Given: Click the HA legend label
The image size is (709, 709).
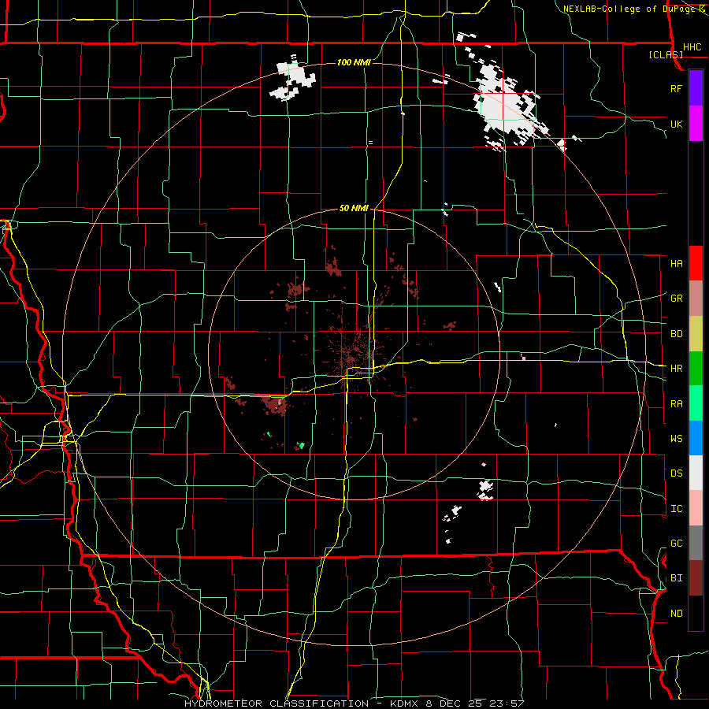Looking at the screenshot, I should tap(677, 264).
